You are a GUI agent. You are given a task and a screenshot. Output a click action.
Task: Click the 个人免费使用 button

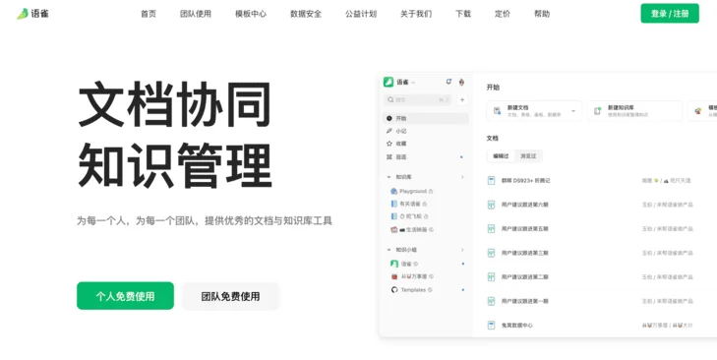coord(125,296)
